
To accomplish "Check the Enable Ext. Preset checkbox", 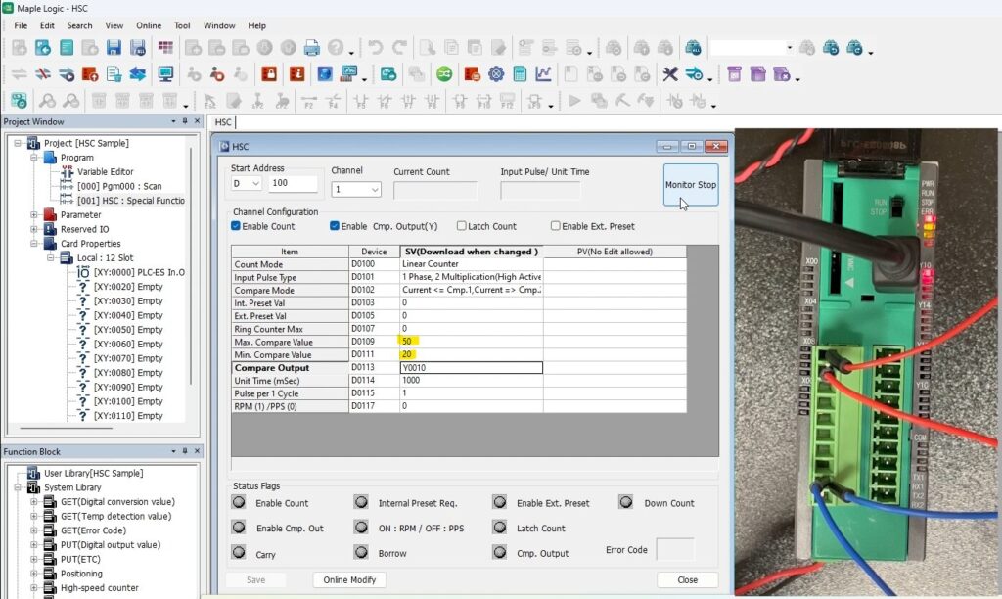I will (556, 226).
